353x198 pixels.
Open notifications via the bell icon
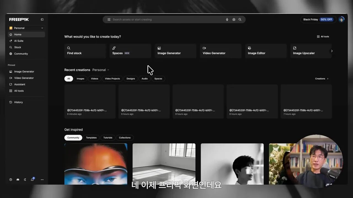32,180
